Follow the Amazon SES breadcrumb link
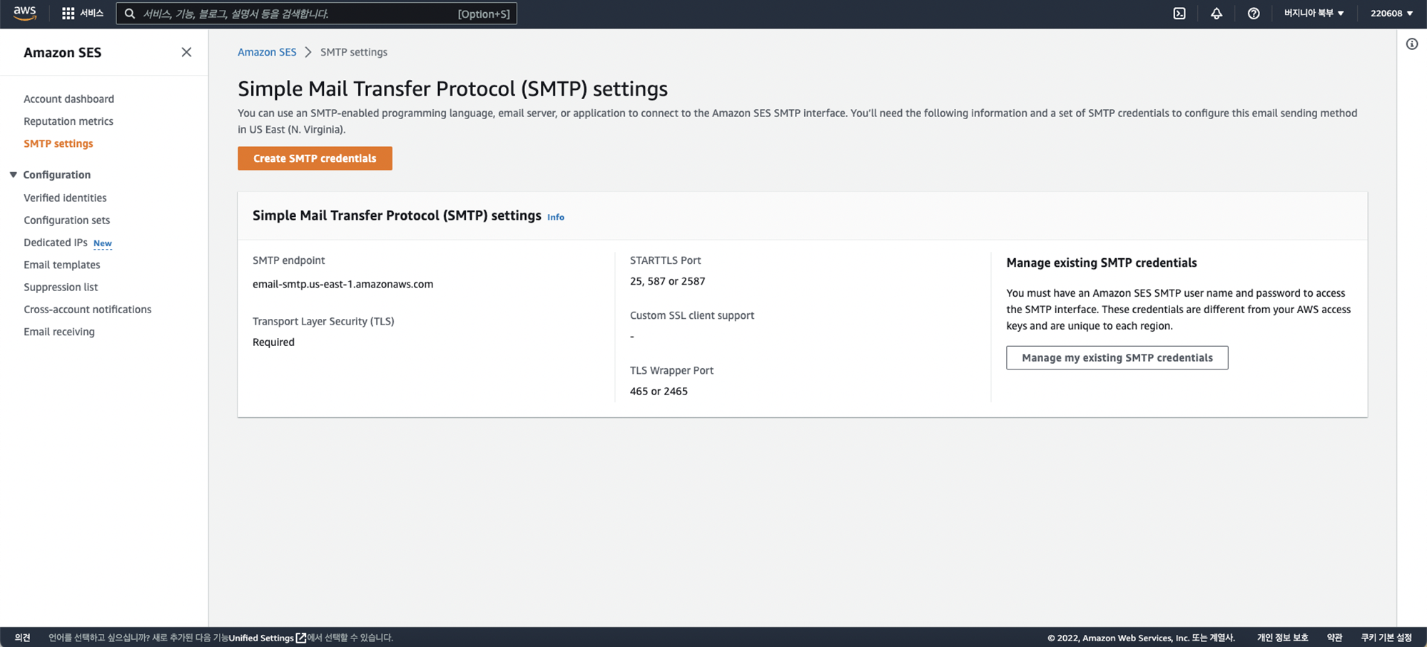Viewport: 1427px width, 647px height. [267, 52]
